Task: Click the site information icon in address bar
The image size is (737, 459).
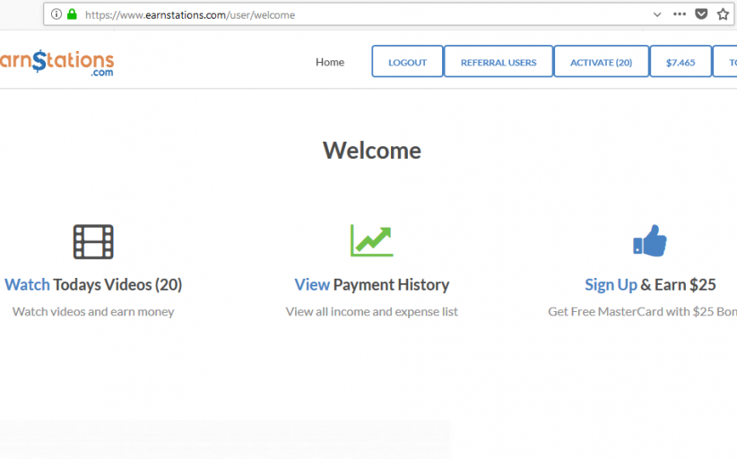Action: pos(56,14)
